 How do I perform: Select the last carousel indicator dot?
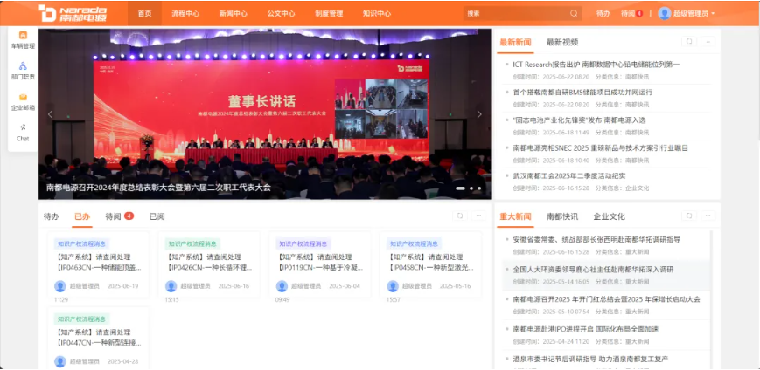coord(479,188)
